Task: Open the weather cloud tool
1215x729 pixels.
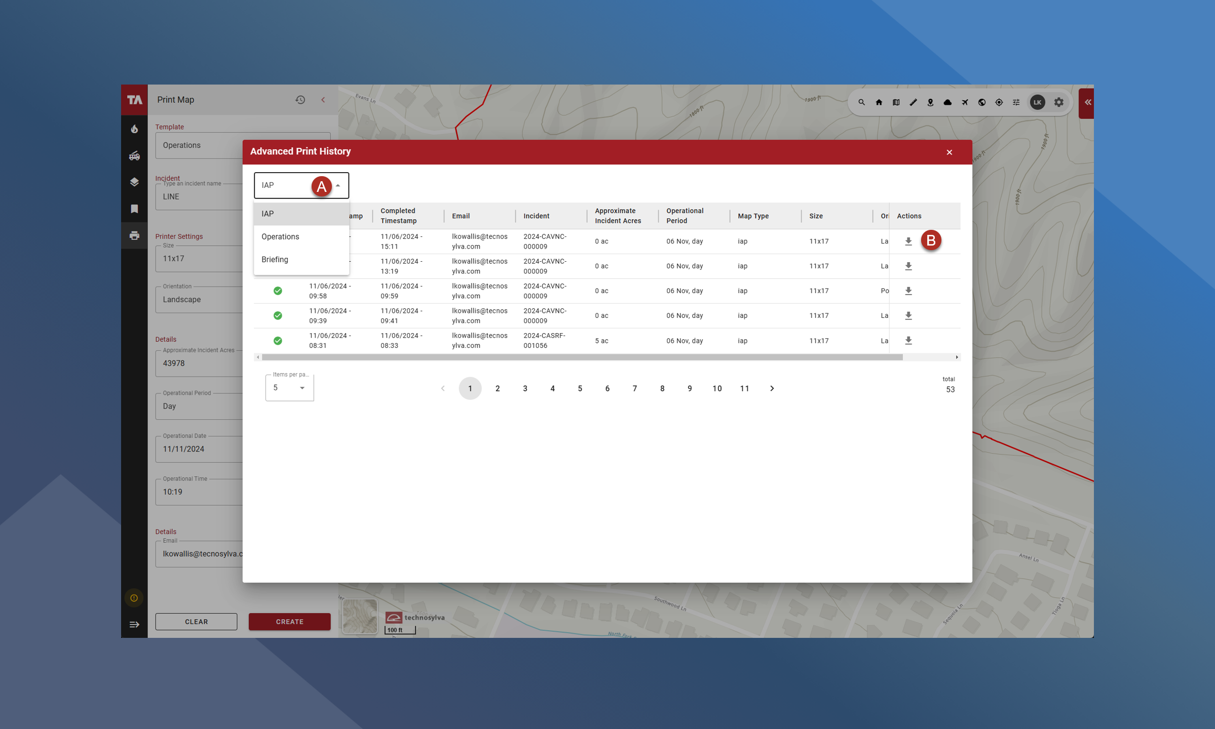Action: tap(947, 102)
